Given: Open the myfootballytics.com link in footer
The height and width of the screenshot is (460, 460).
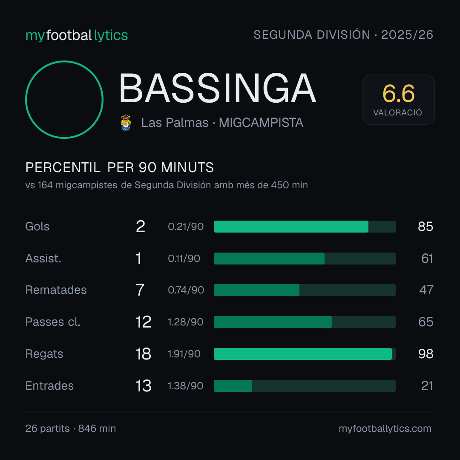Looking at the screenshot, I should point(385,428).
